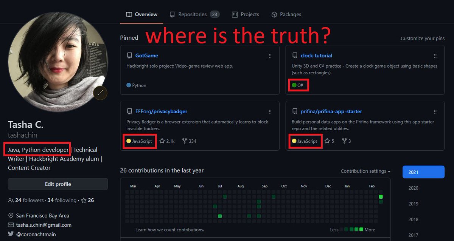Click the username tashachin
Viewport: 454px width, 241px height.
[23, 135]
